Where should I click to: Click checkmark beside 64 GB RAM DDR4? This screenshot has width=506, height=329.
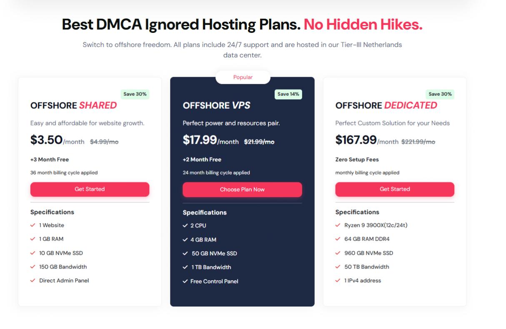[338, 239]
